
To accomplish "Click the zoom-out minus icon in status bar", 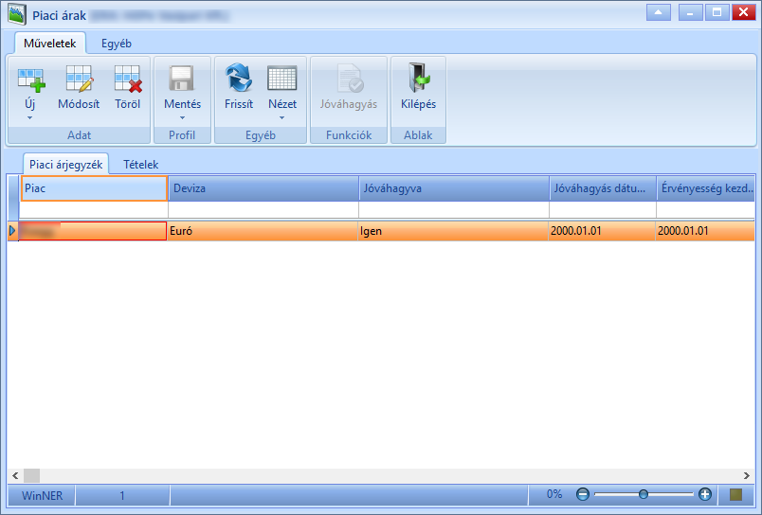I will (583, 494).
